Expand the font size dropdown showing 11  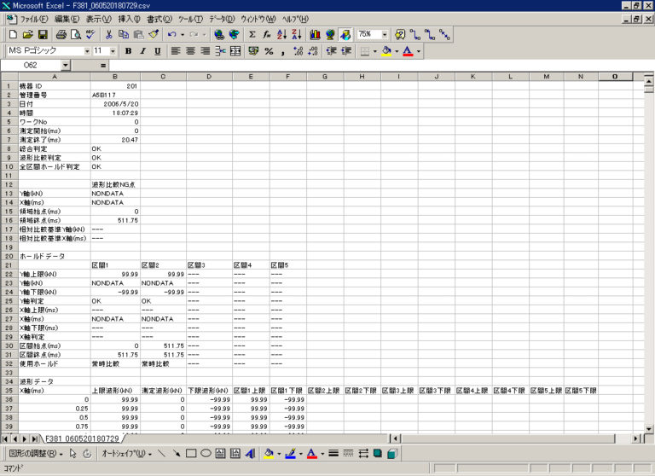pyautogui.click(x=111, y=51)
